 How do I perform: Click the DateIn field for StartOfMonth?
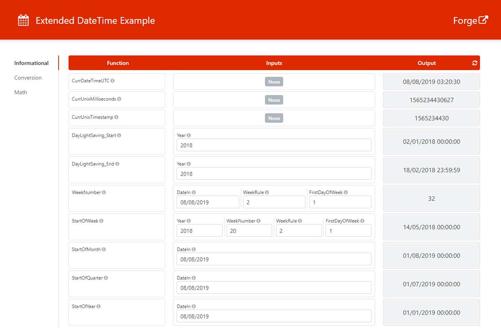coord(274,259)
